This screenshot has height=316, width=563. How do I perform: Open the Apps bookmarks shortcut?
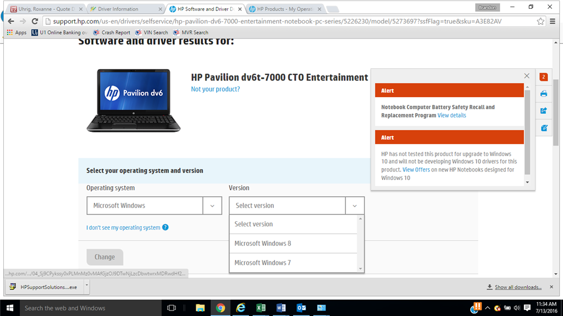[x=16, y=32]
